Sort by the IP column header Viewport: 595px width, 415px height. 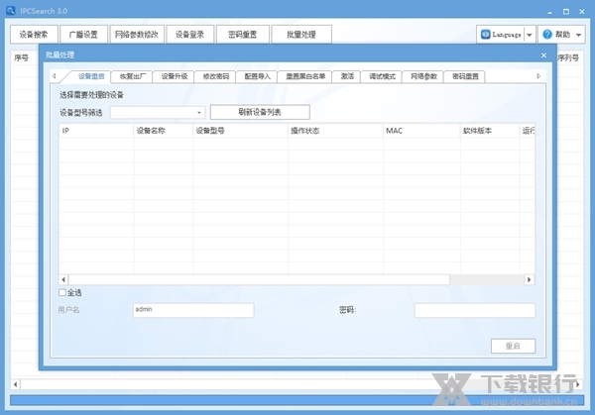pos(96,131)
